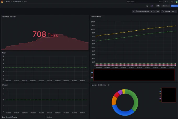Viewport: 178px width, 119px height.
Task: Select the yellow donut chart slice
Action: coord(124,92)
